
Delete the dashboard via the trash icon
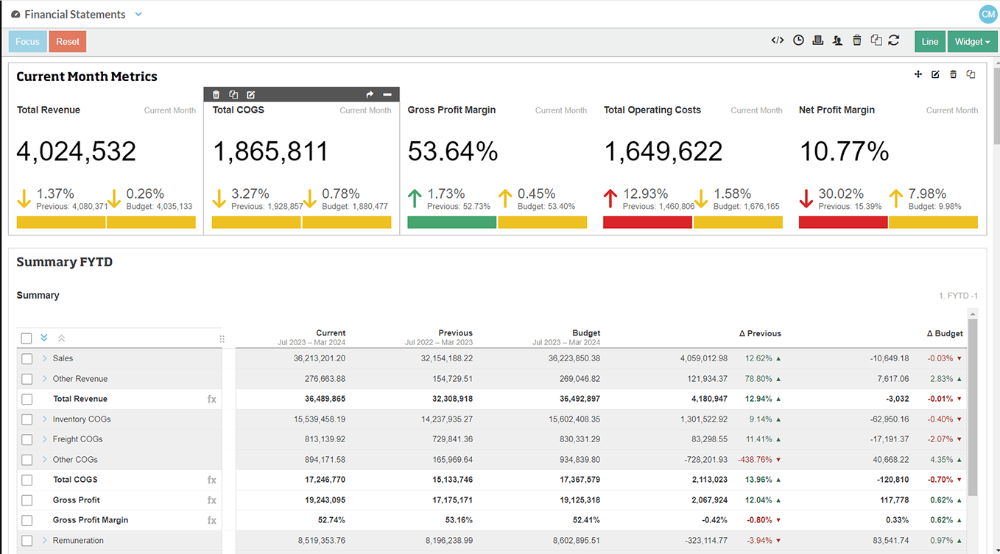tap(856, 40)
